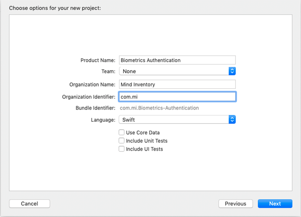Viewport: 301px width, 217px height.
Task: Click Next to create the project
Action: [x=275, y=203]
